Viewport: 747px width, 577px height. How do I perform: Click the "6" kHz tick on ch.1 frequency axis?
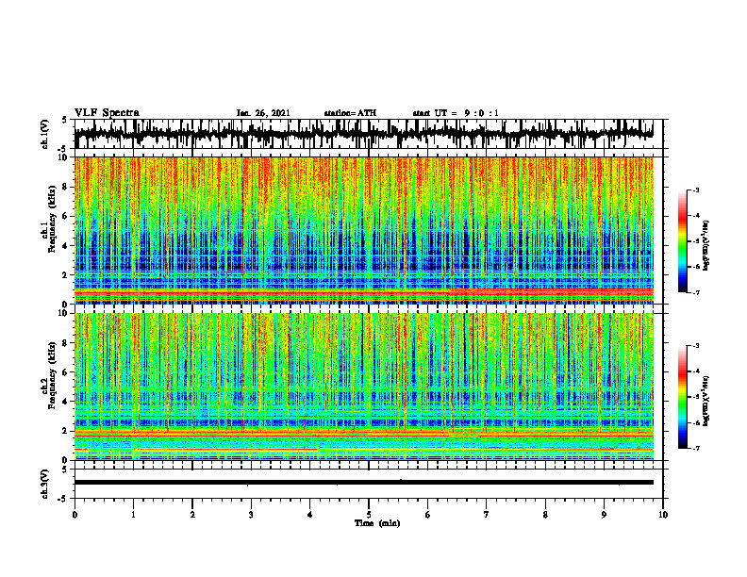[65, 216]
